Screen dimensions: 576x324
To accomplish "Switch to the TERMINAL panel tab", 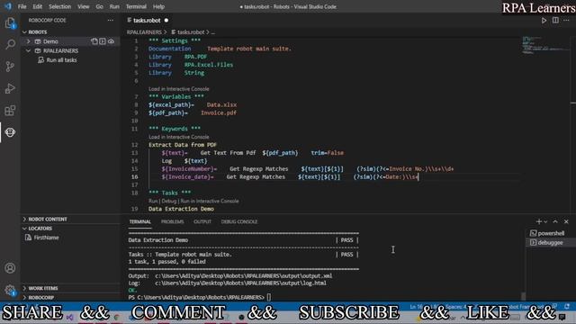I will pyautogui.click(x=140, y=222).
